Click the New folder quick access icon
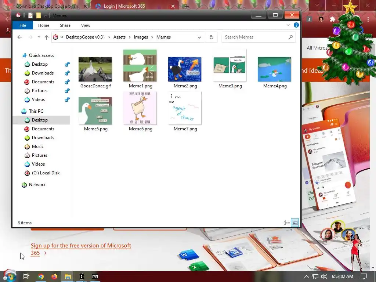This screenshot has width=376, height=282. (x=39, y=15)
